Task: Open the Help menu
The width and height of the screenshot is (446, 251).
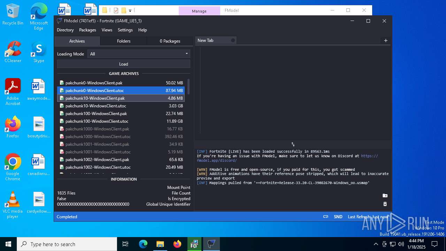Action: [143, 30]
